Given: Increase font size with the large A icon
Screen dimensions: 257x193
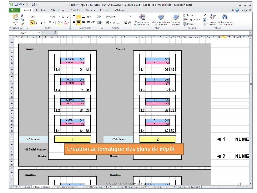Looking at the screenshot, I should 63,17.
